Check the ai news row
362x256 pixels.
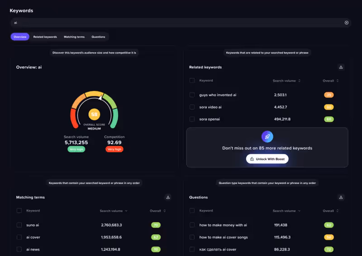pyautogui.click(x=19, y=249)
